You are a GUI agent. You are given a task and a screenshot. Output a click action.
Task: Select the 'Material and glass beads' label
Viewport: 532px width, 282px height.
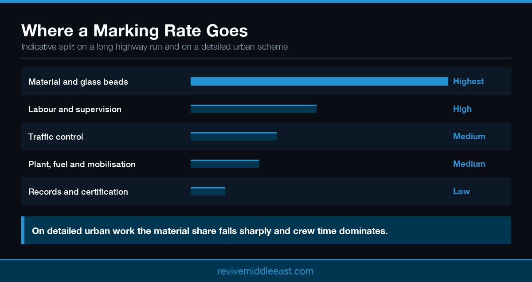[78, 82]
